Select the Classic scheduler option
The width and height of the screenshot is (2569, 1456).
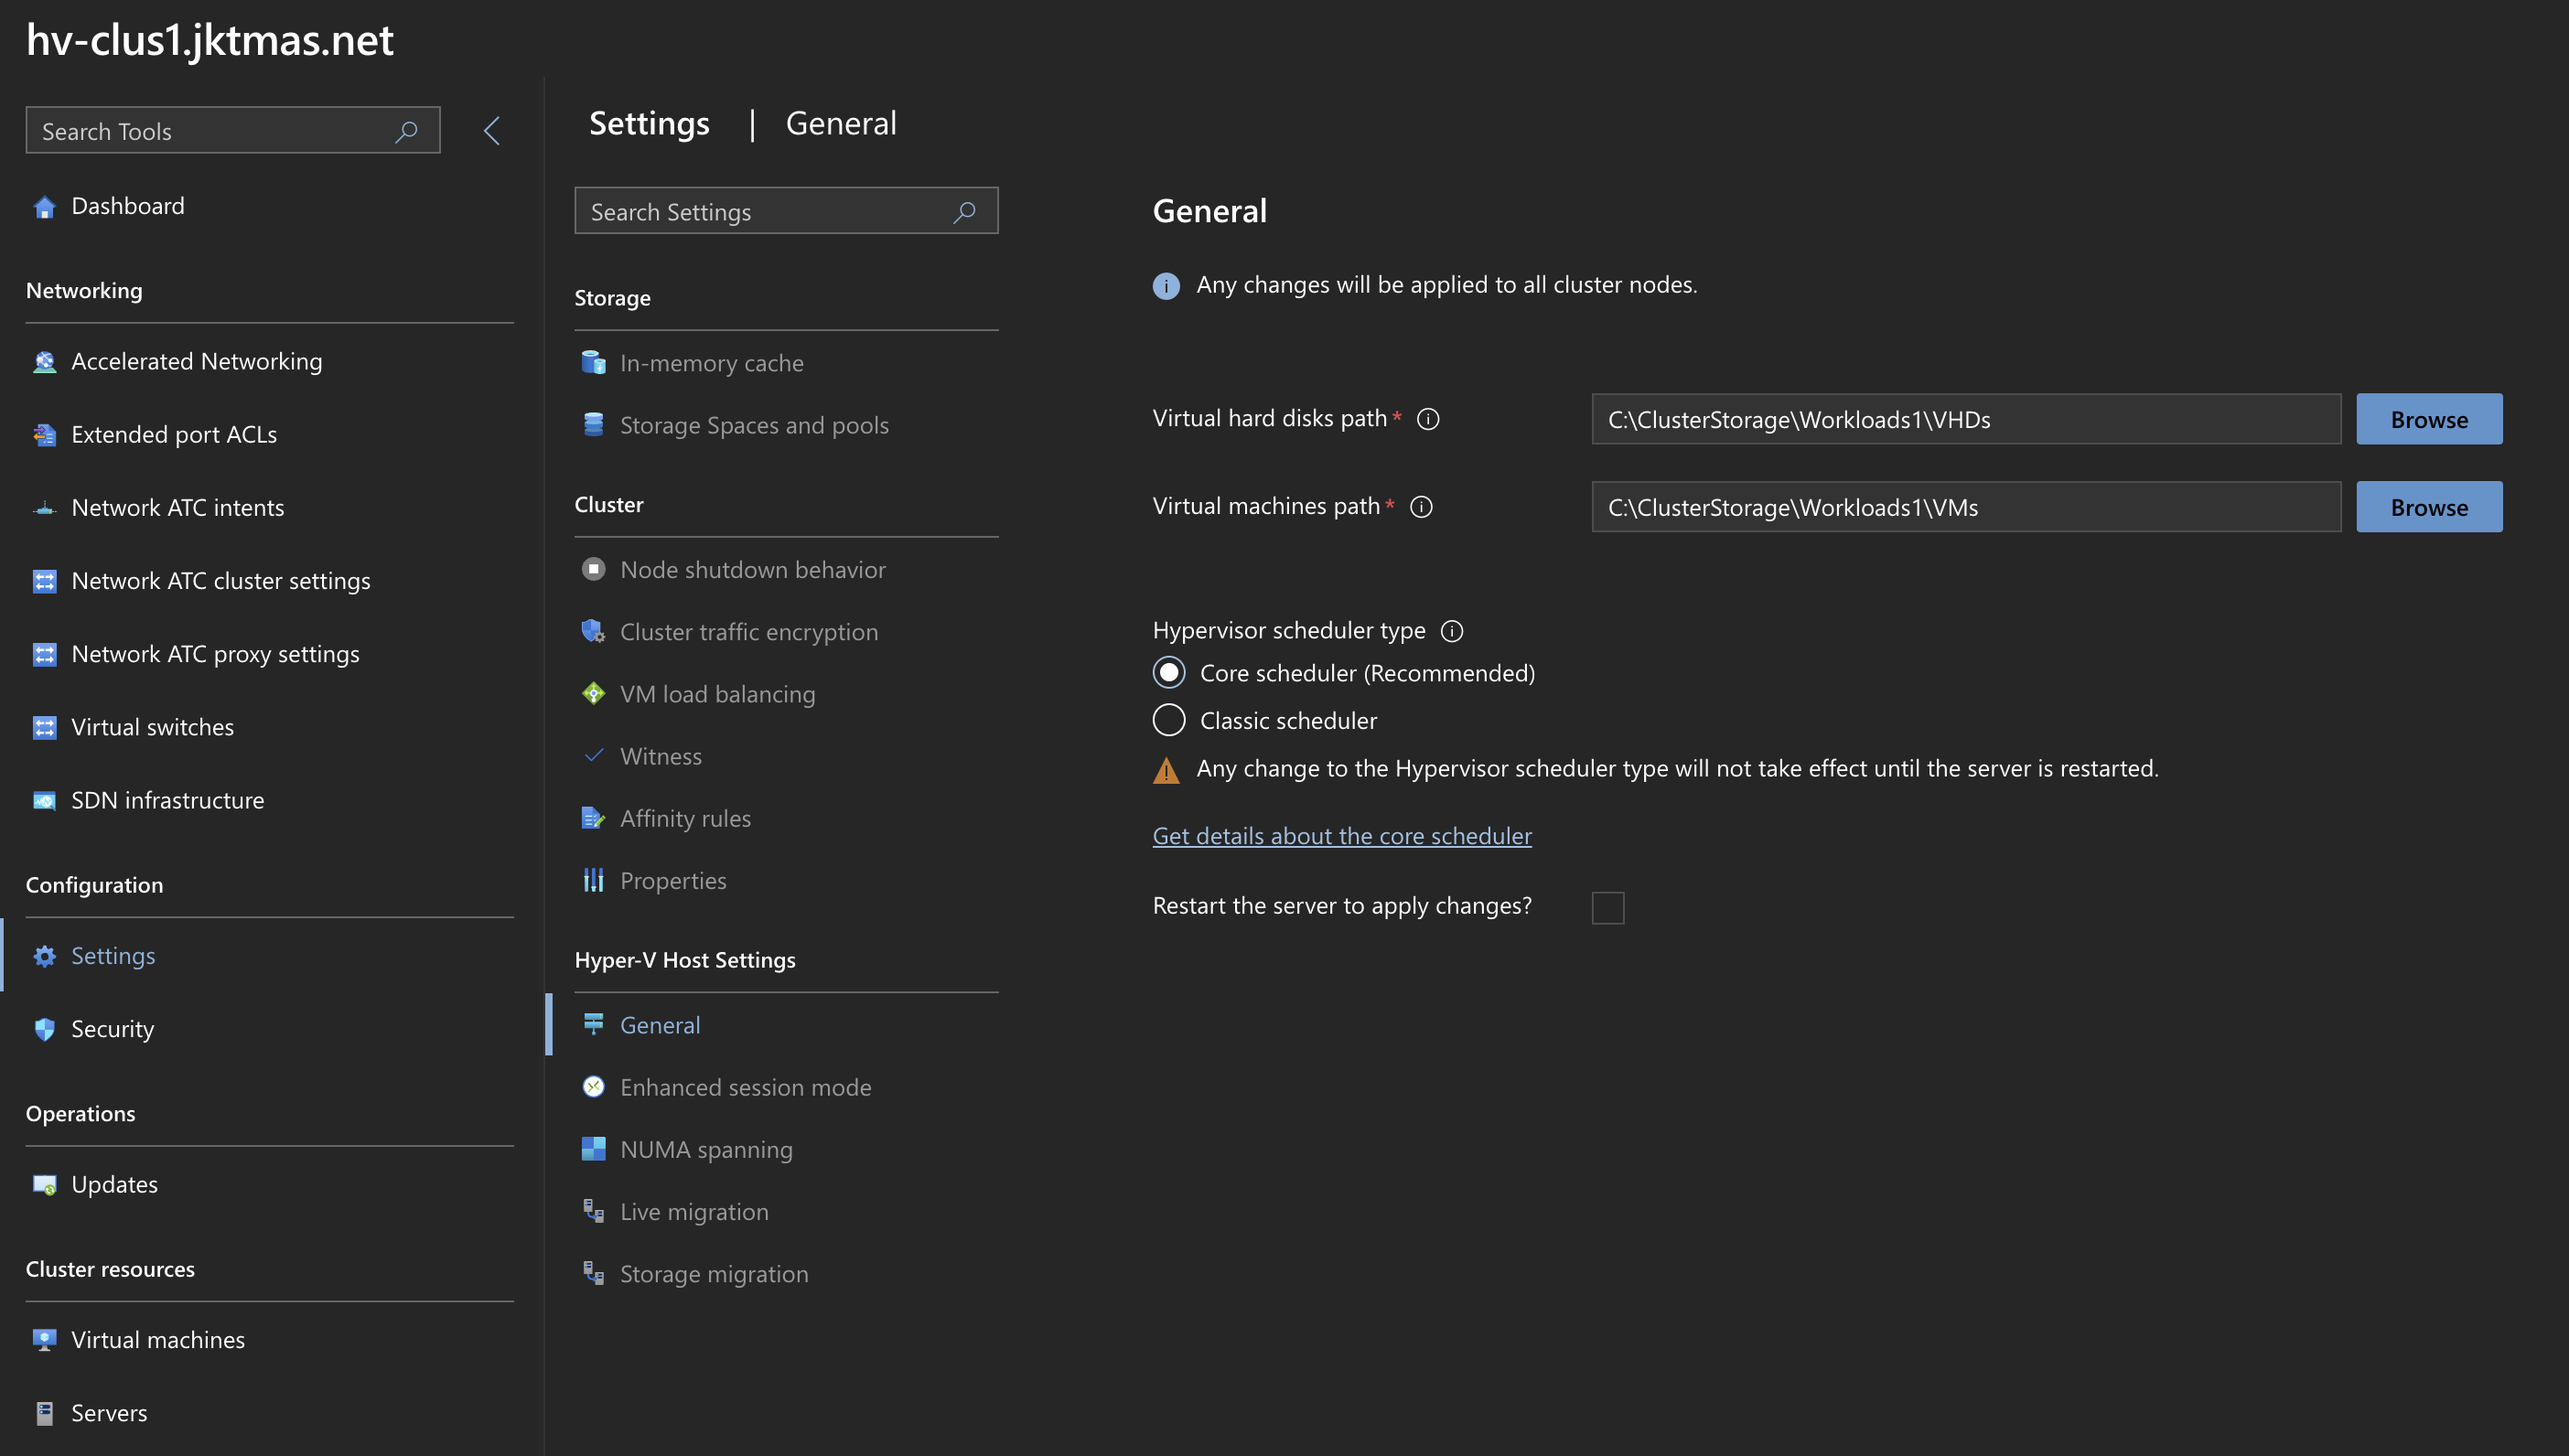[1169, 721]
